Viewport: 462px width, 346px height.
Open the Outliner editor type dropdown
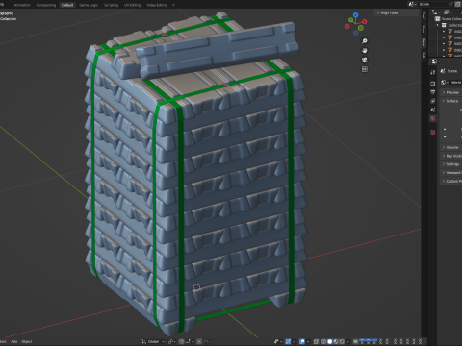(x=436, y=12)
